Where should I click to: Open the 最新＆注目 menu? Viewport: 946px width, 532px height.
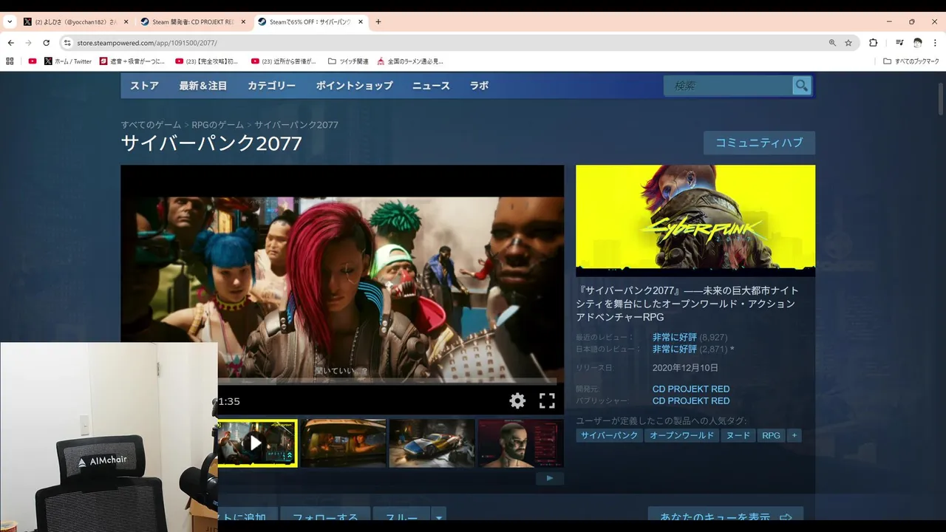click(203, 86)
